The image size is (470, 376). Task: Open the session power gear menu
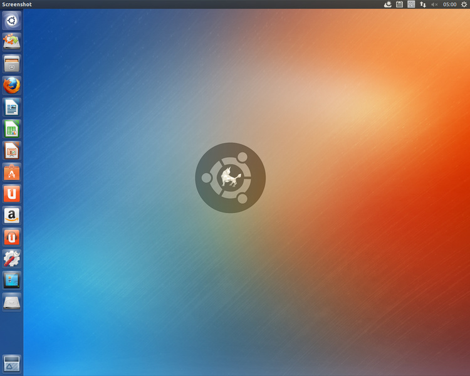coord(464,4)
